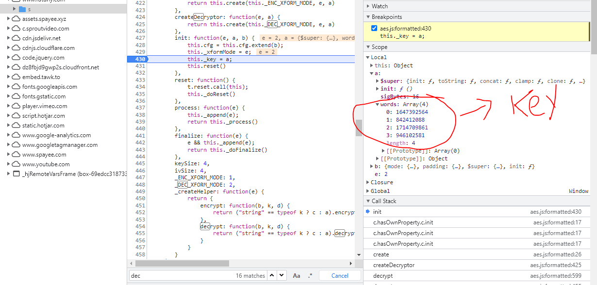The height and width of the screenshot is (285, 597).
Task: Click the 'sigBytes: 16' scope value
Action: click(399, 96)
